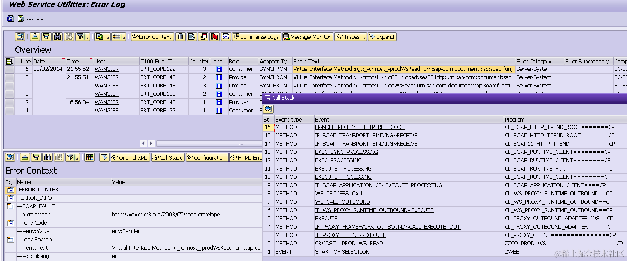Screen dimensions: 627x261
Task: Collapse the -ERROR_CONTEXT node
Action: click(10, 190)
